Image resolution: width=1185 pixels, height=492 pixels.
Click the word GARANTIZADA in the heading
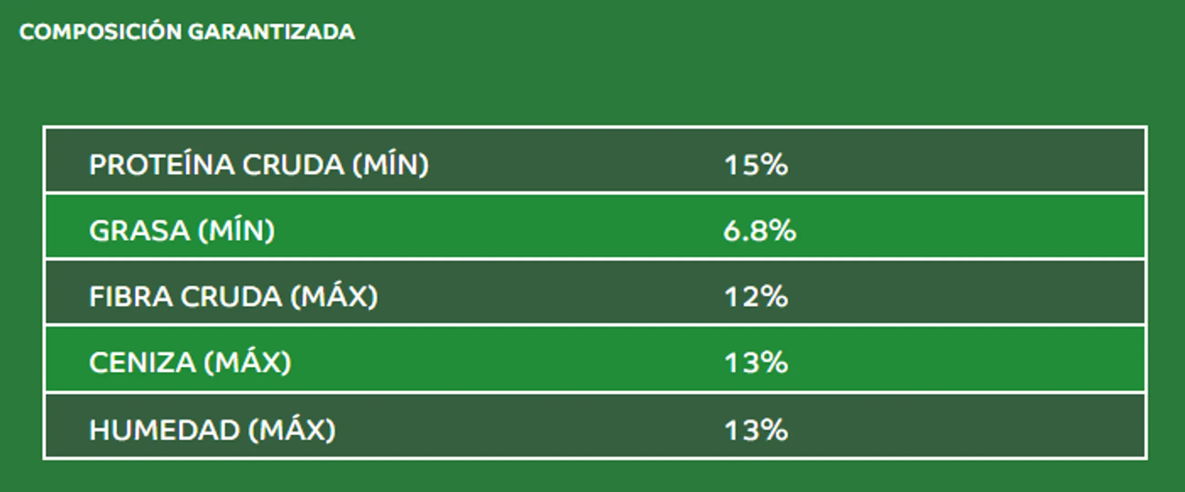(x=271, y=32)
